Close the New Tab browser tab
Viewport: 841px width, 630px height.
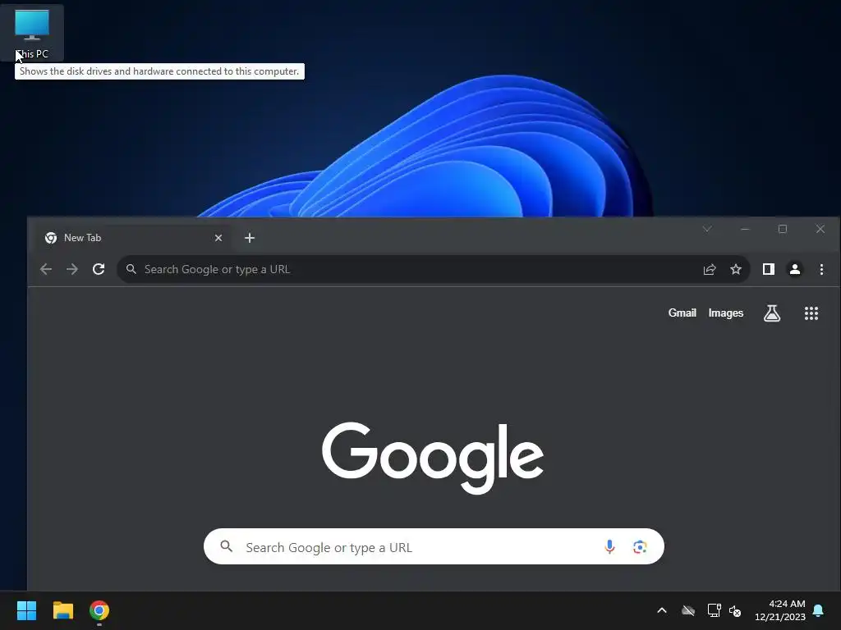pos(218,238)
